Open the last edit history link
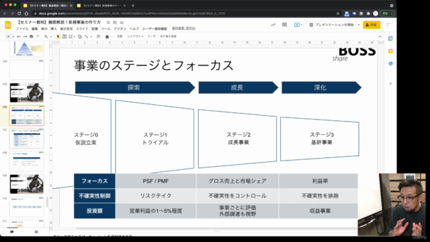 click(x=183, y=28)
